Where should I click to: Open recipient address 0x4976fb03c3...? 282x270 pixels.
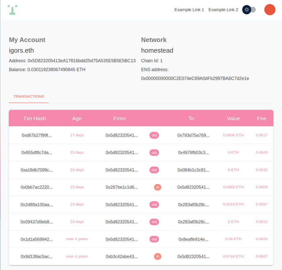pos(193,153)
